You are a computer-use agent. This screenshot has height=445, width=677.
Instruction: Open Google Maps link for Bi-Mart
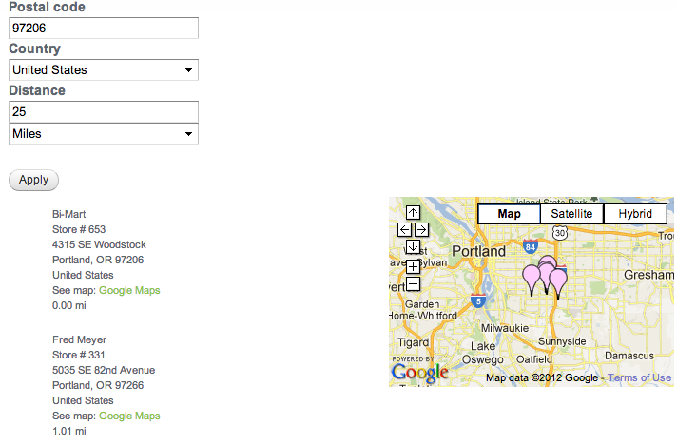tap(129, 291)
